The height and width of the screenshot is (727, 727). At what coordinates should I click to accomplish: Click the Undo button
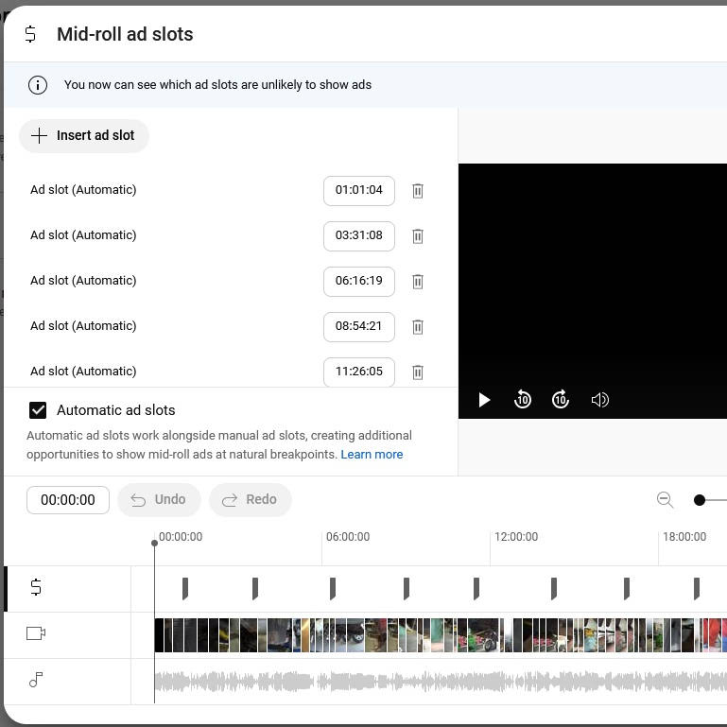pyautogui.click(x=159, y=500)
